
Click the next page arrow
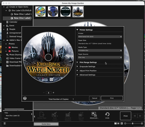point(140,116)
